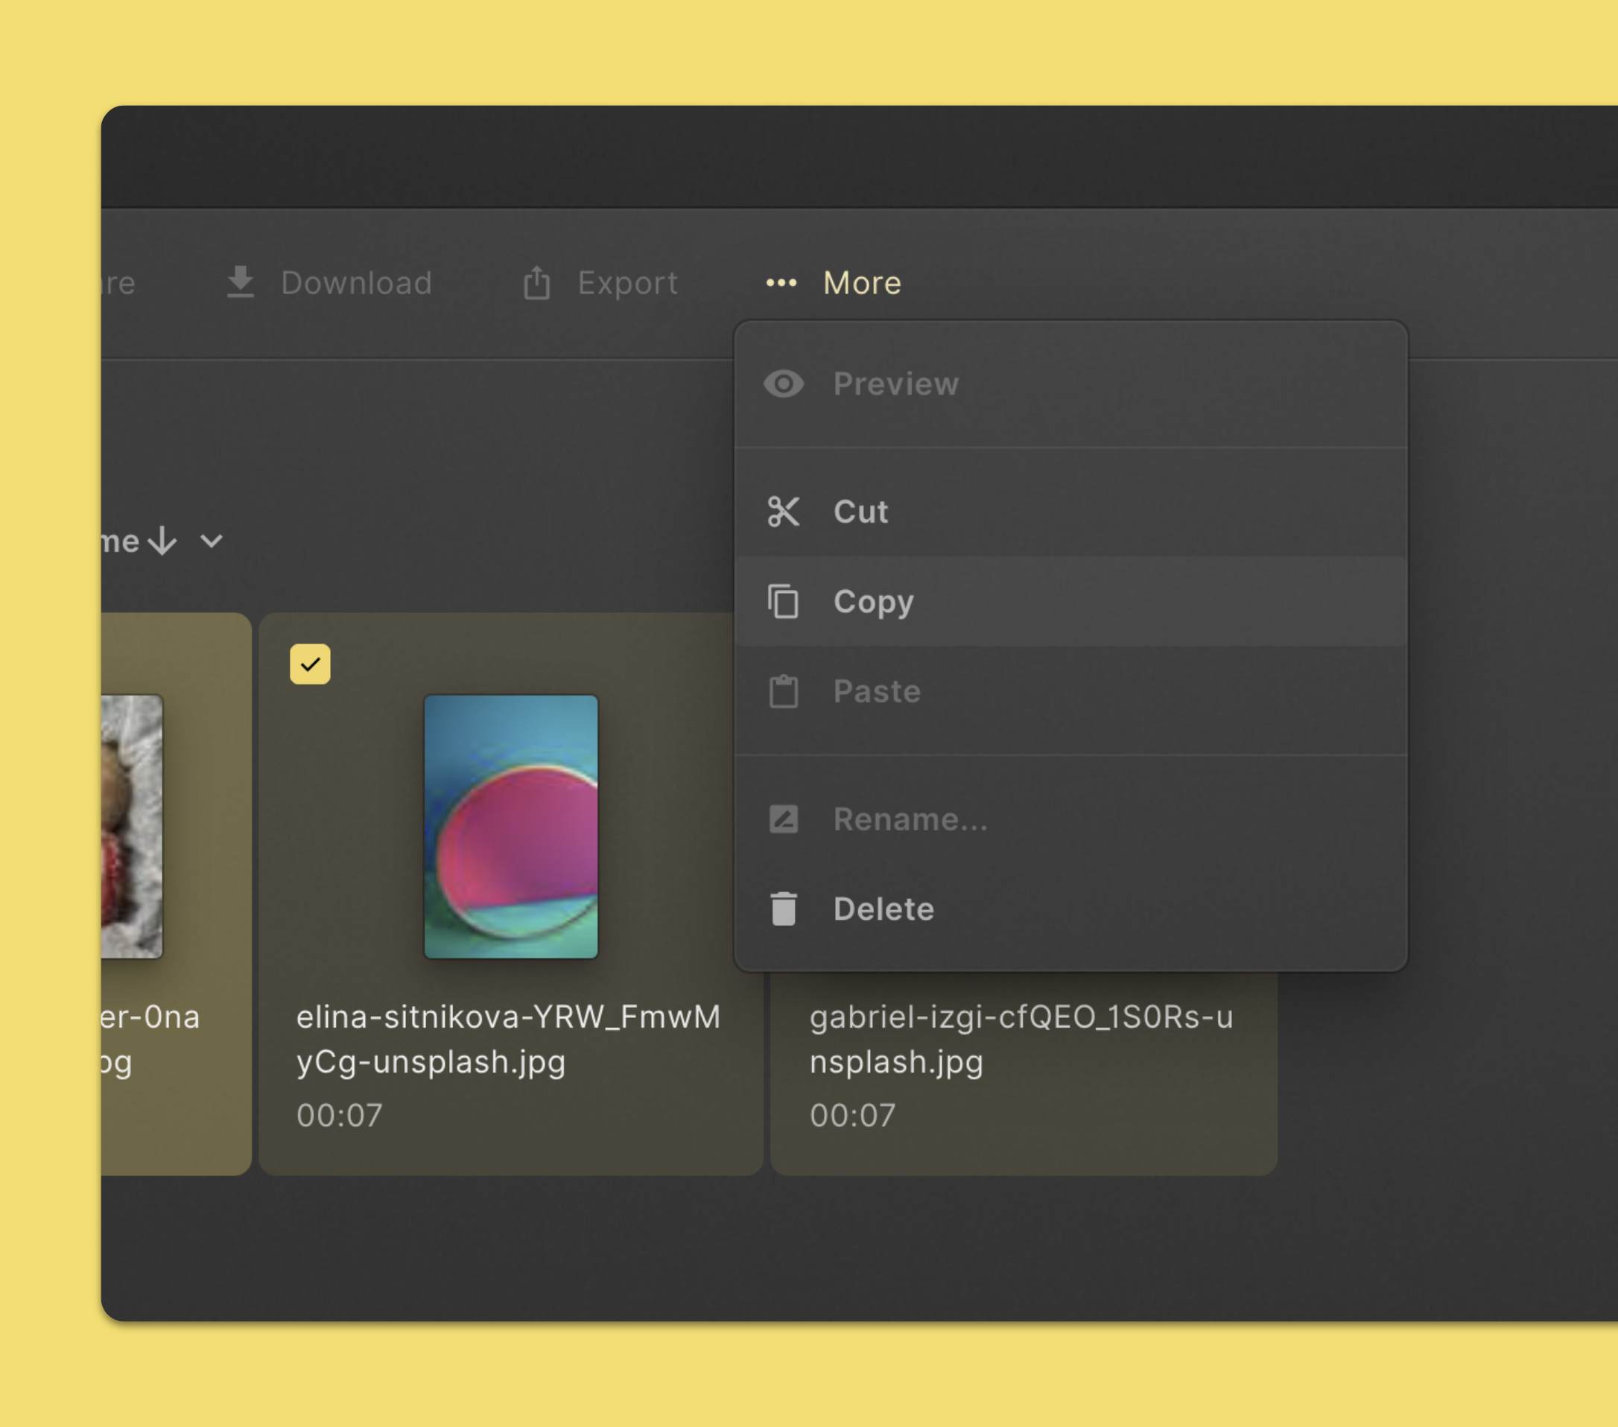Click the clipboard icon beside Paste
Viewport: 1618px width, 1427px height.
click(x=784, y=691)
